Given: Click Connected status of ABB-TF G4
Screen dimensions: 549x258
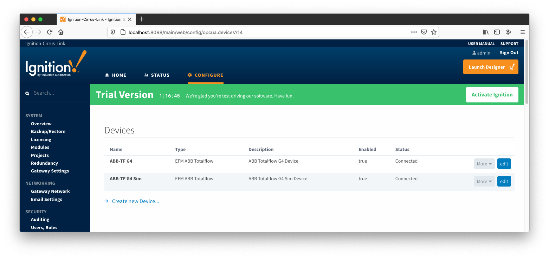Looking at the screenshot, I should pos(406,161).
